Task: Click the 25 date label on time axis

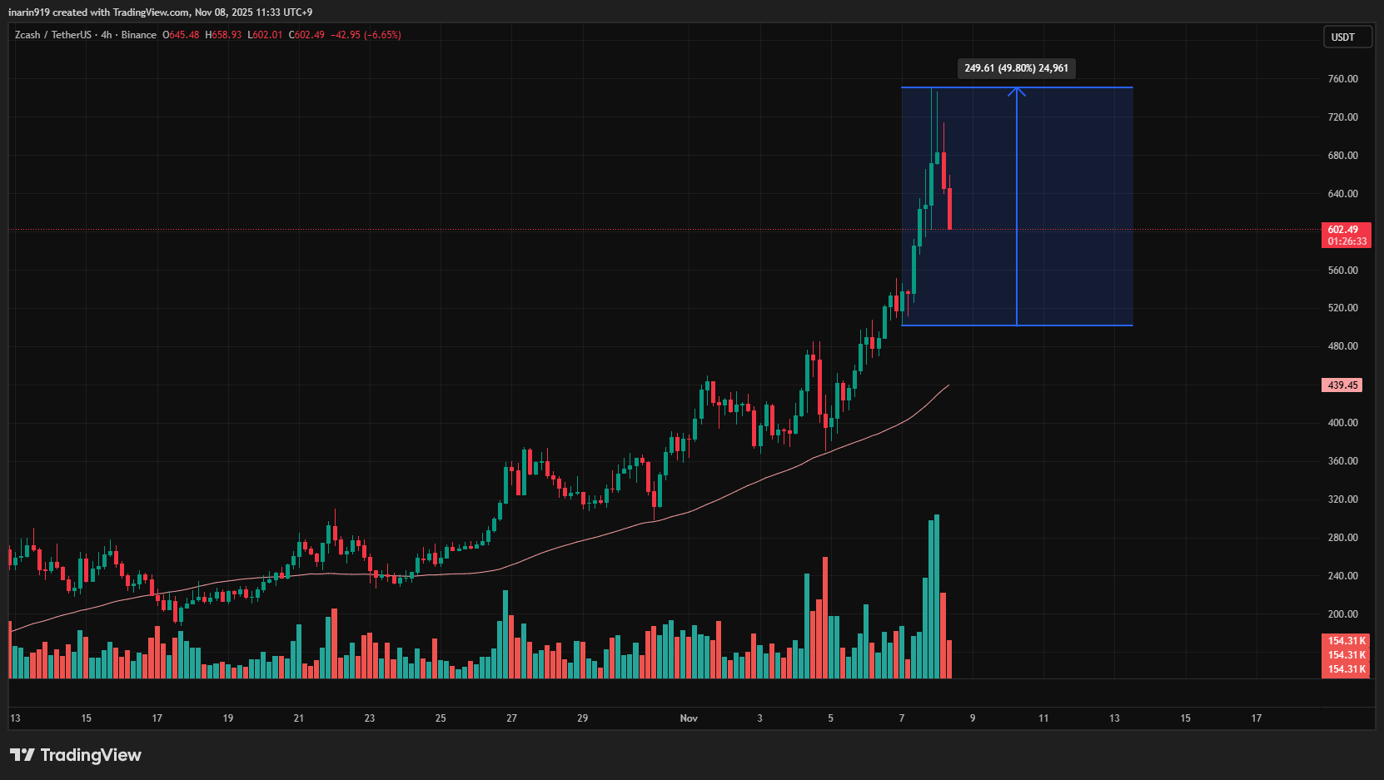Action: 441,718
